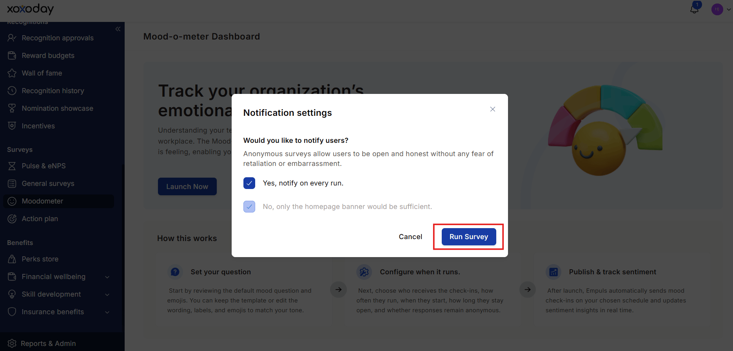Click the Insurance benefits shield icon
733x351 pixels.
pos(12,312)
